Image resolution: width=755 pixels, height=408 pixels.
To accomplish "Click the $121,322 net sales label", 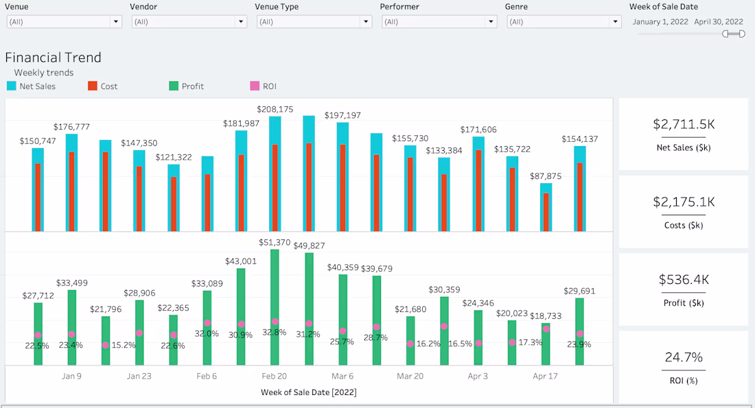I will [x=174, y=157].
